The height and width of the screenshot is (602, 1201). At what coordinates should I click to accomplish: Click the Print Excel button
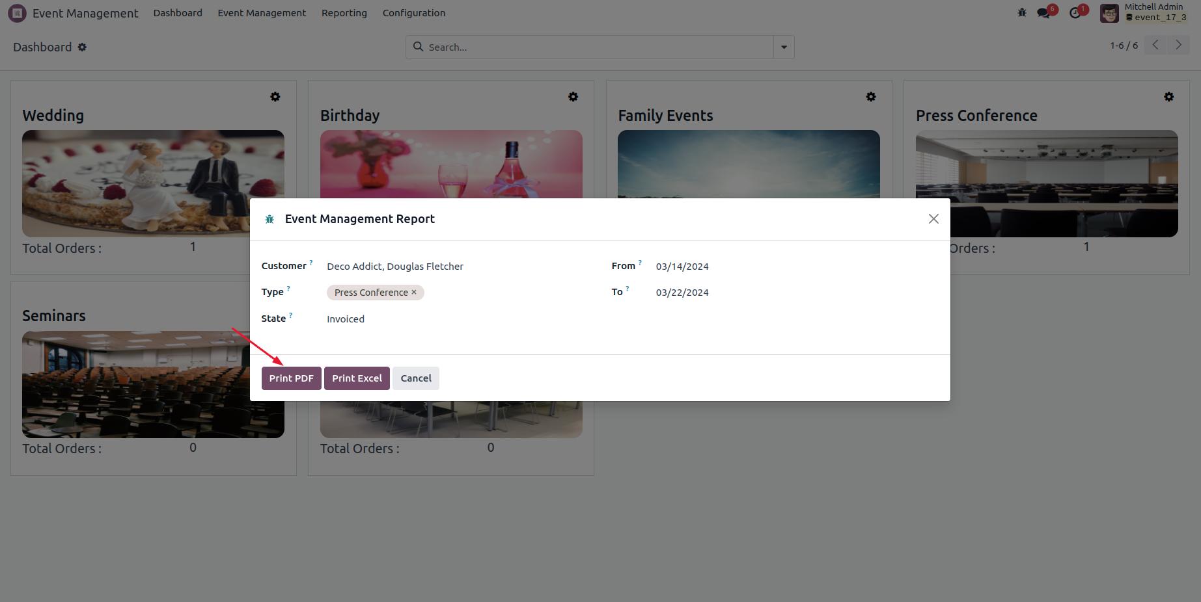point(357,378)
